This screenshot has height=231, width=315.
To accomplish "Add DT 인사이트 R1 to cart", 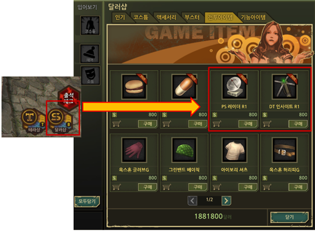I will (x=267, y=124).
